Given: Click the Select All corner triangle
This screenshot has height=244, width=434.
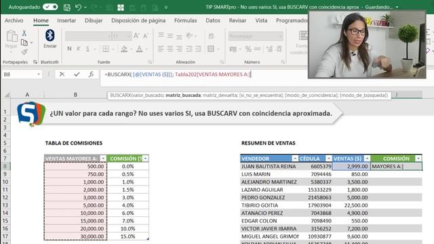Looking at the screenshot, I should (x=7, y=95).
